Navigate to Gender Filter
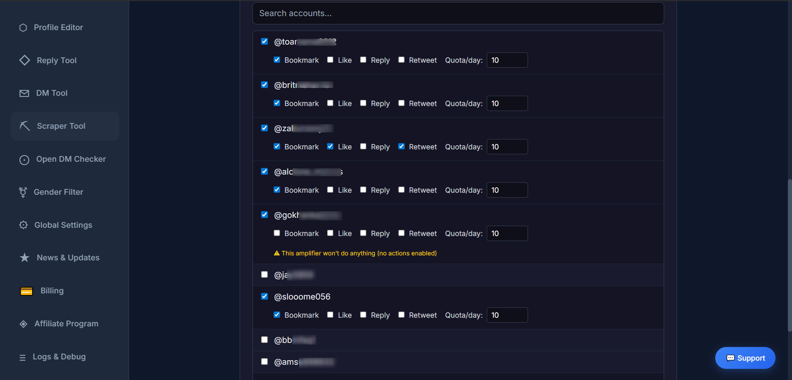This screenshot has height=380, width=792. 65,192
